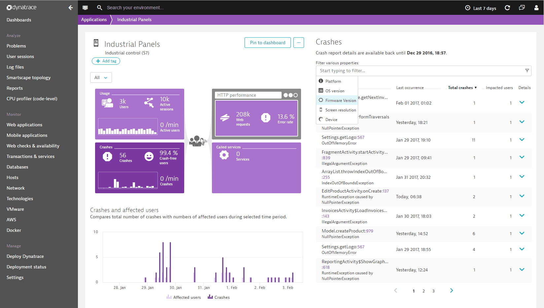This screenshot has width=544, height=308.
Task: Open Settings.getLogo:567 crash dated Jan 29 18:55
Action: point(343,247)
